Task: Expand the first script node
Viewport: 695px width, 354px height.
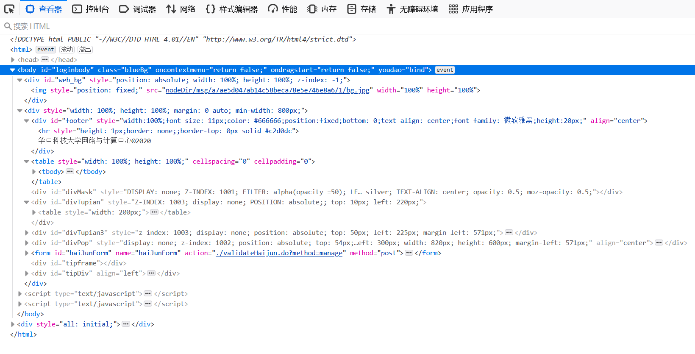Action: pyautogui.click(x=20, y=294)
